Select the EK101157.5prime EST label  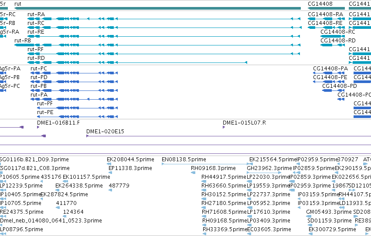pos(87,177)
